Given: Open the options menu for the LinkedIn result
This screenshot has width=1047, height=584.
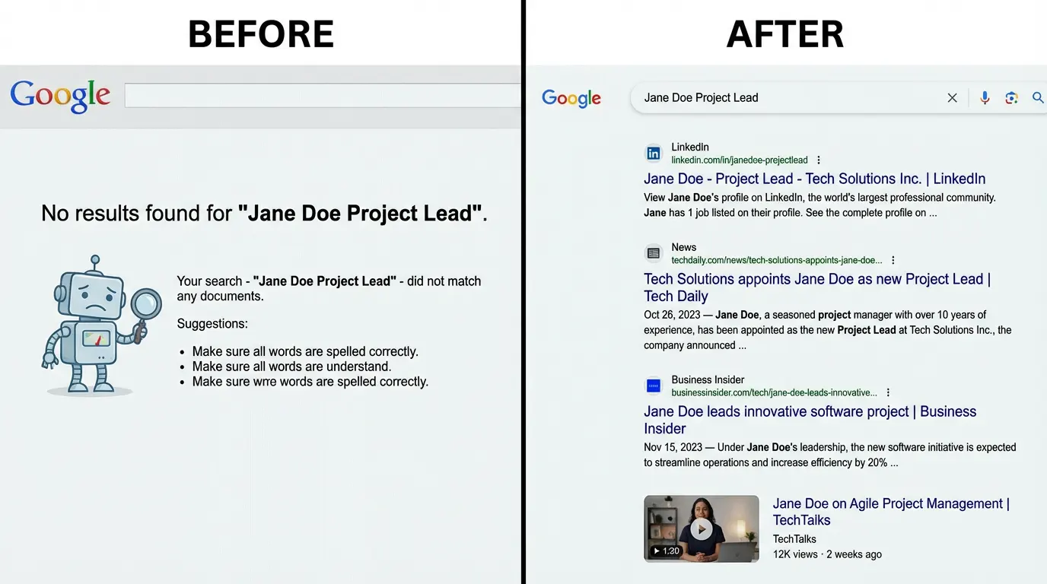Looking at the screenshot, I should 819,160.
